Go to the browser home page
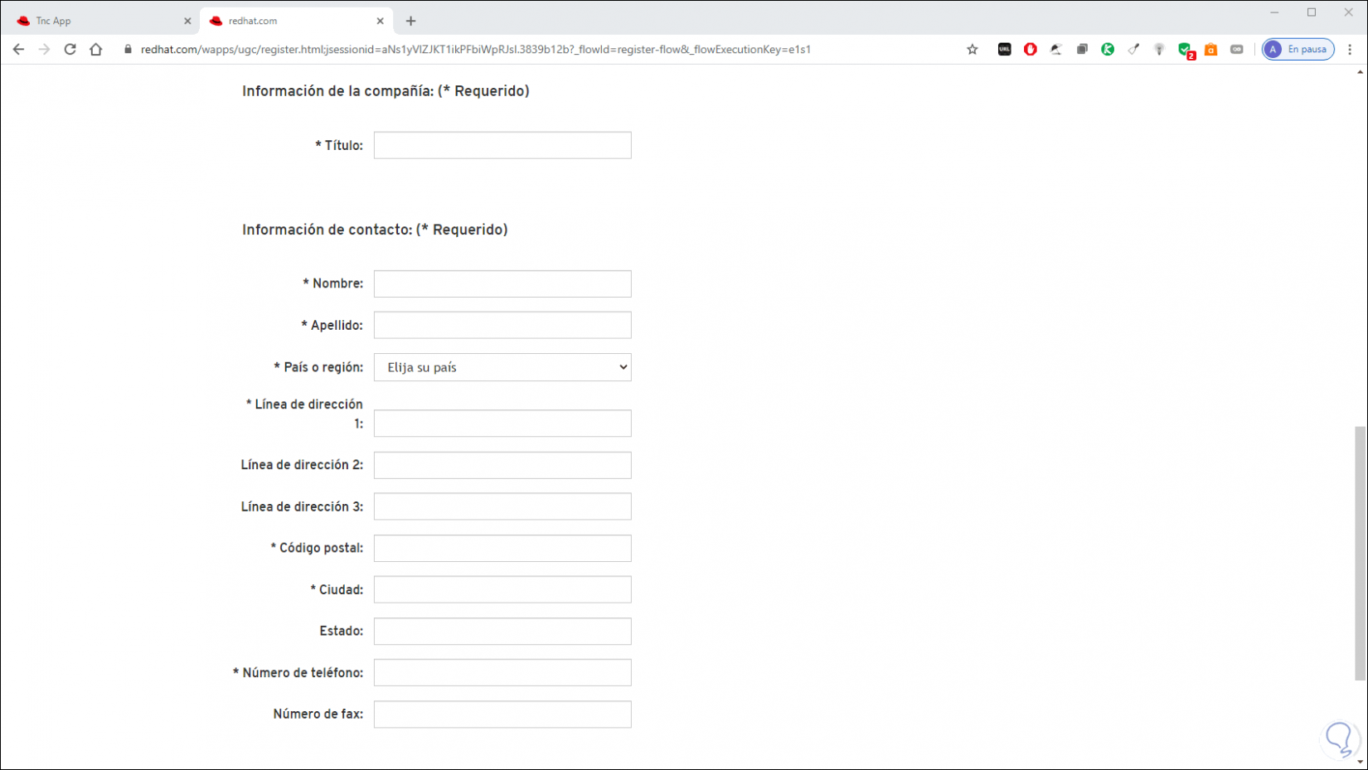This screenshot has height=770, width=1368. pos(96,50)
